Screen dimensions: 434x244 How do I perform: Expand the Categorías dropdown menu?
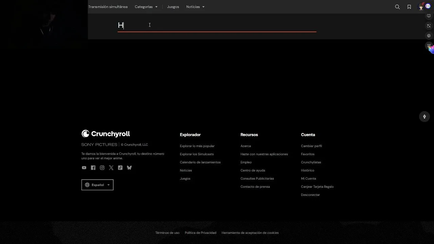[146, 7]
